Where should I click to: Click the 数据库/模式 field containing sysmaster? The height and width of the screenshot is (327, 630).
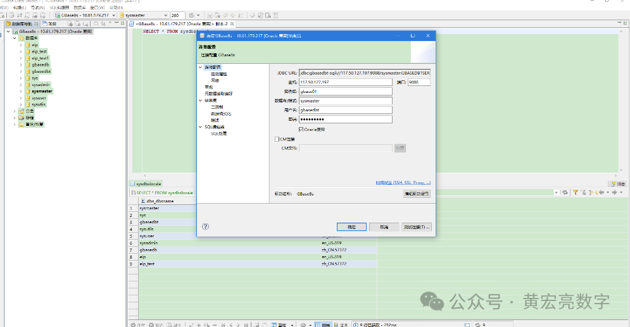pyautogui.click(x=346, y=101)
